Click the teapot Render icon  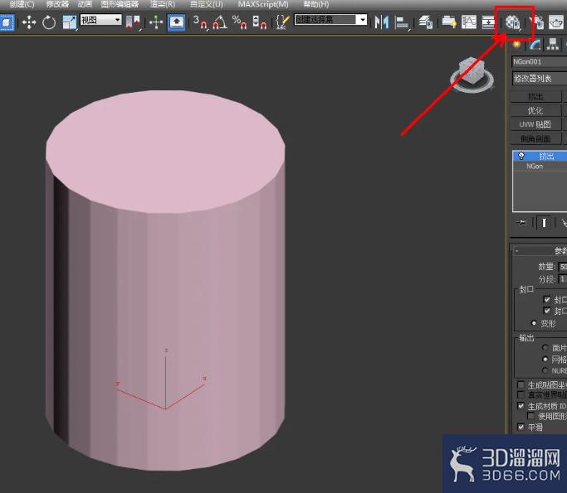pyautogui.click(x=556, y=22)
